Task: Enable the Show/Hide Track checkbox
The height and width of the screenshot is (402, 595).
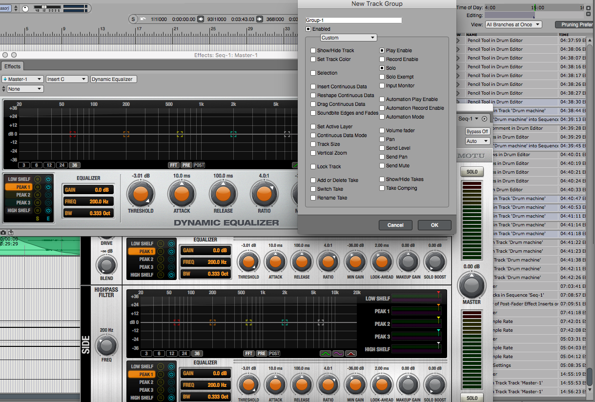Action: (x=313, y=50)
